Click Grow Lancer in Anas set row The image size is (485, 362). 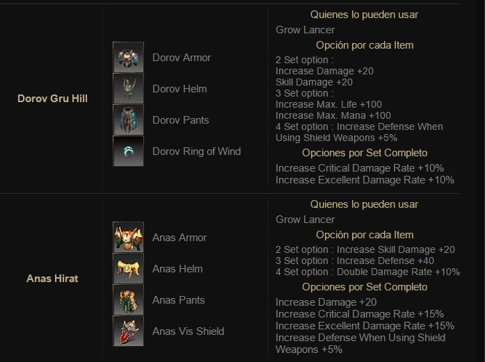tap(305, 220)
